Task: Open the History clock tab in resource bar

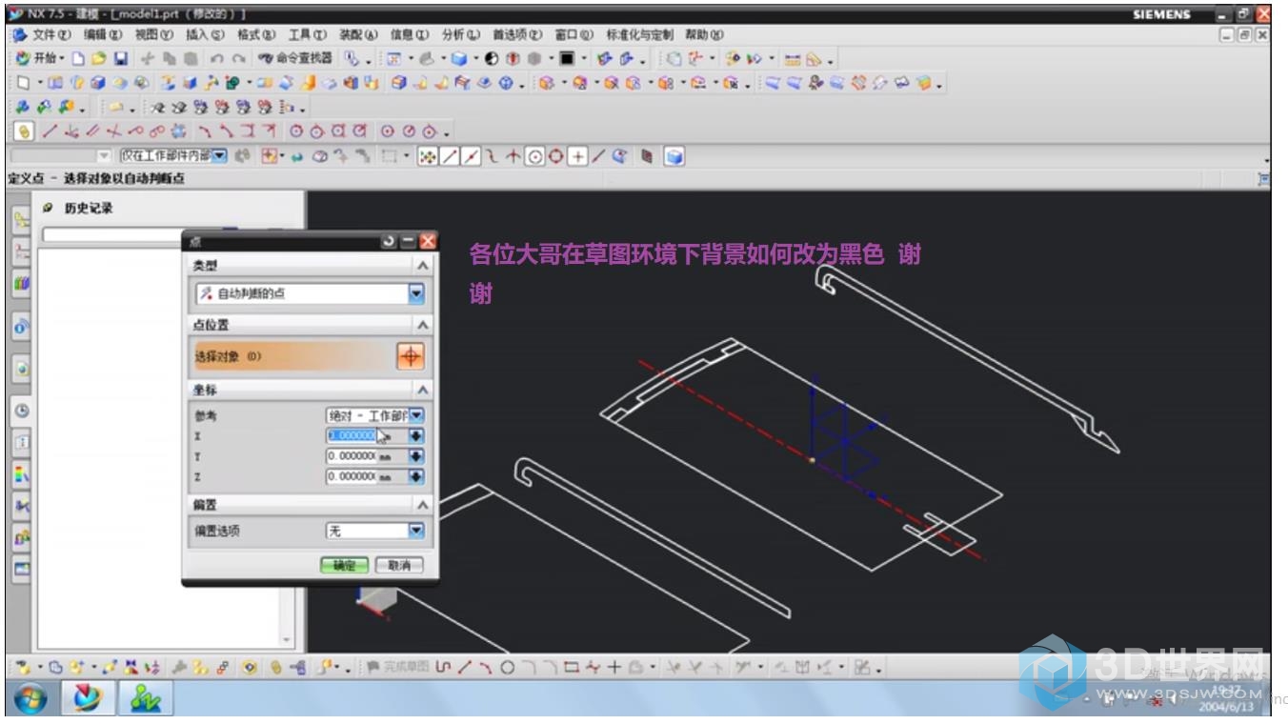Action: [21, 411]
